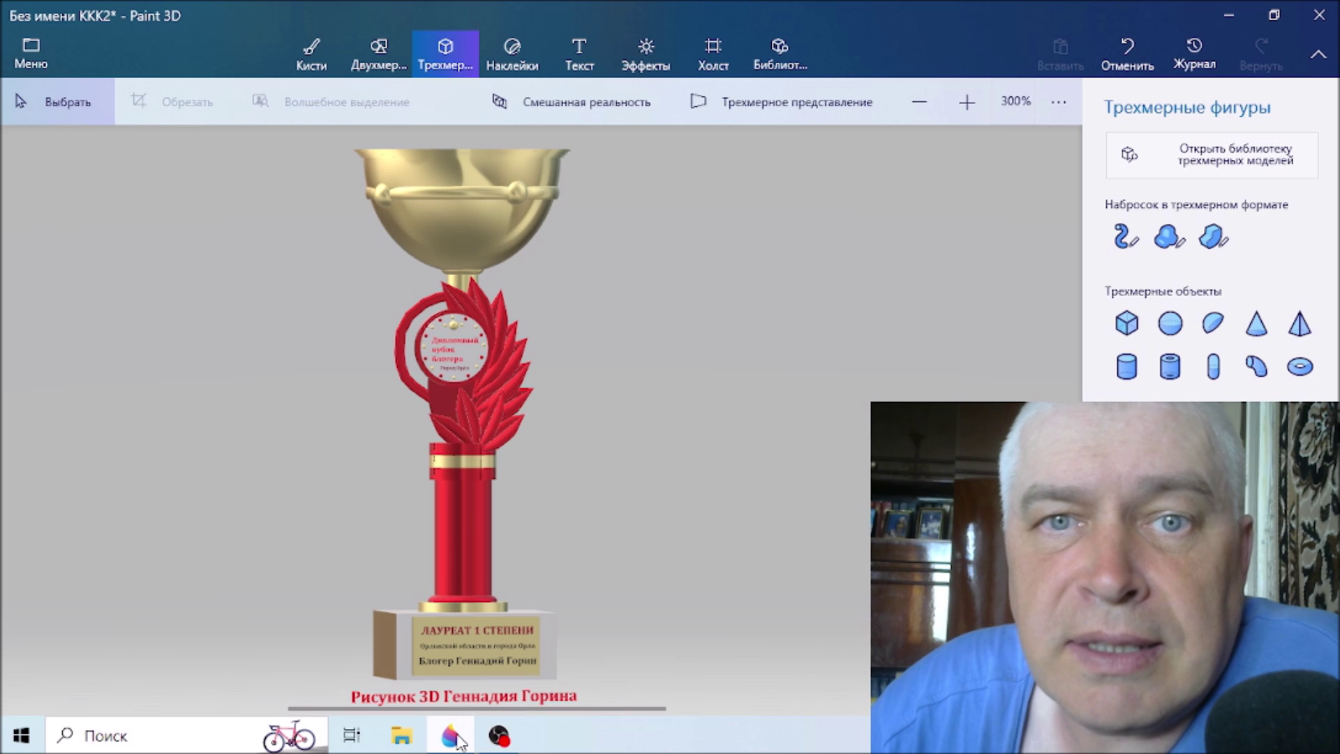Collapse the ribbon with chevron arrow
The image size is (1340, 754).
(1318, 54)
